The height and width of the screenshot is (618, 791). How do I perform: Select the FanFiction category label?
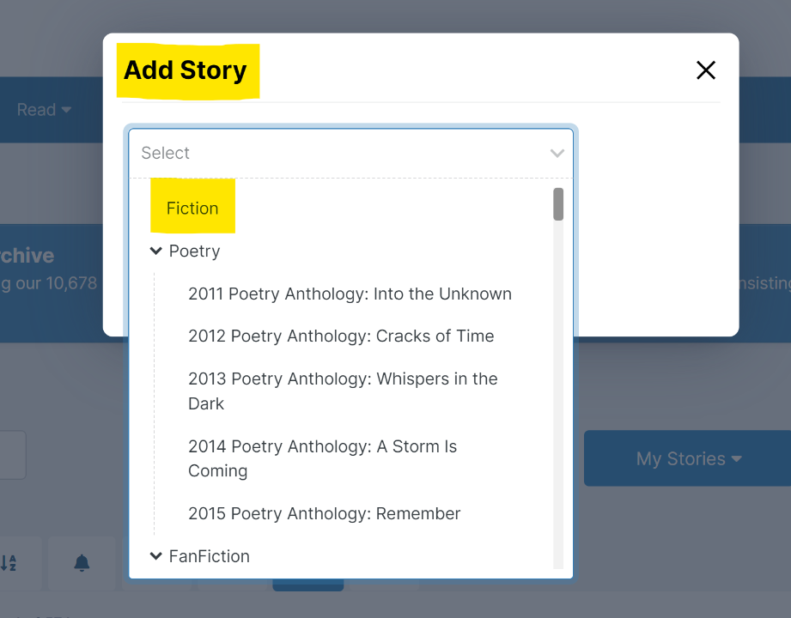209,556
